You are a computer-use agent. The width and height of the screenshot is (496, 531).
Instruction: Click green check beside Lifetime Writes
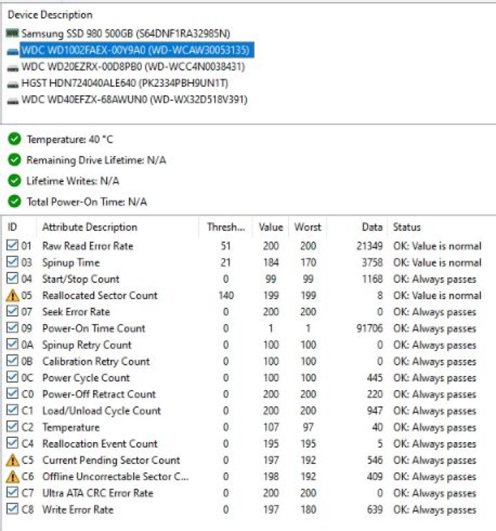14,181
